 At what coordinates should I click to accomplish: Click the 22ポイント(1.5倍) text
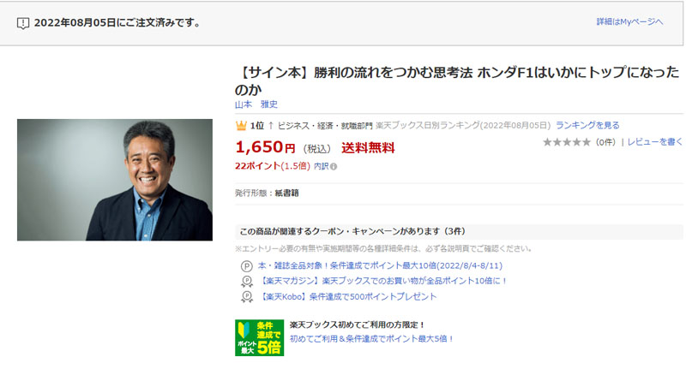pos(273,166)
